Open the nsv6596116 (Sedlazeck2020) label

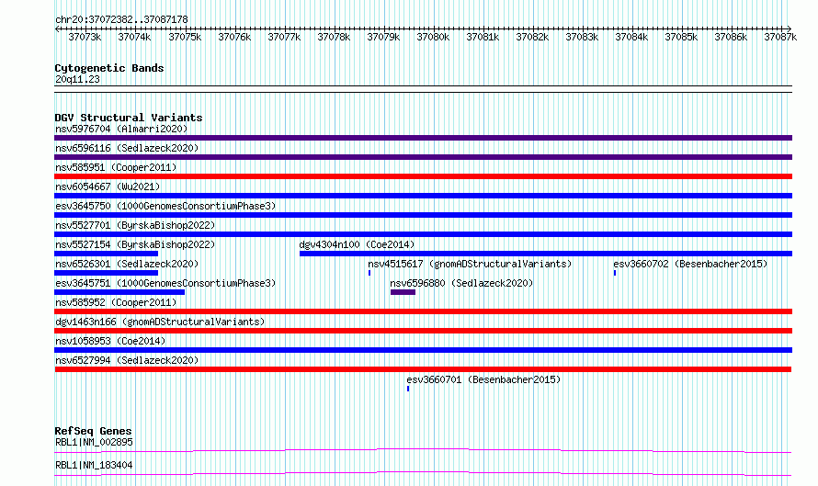127,148
